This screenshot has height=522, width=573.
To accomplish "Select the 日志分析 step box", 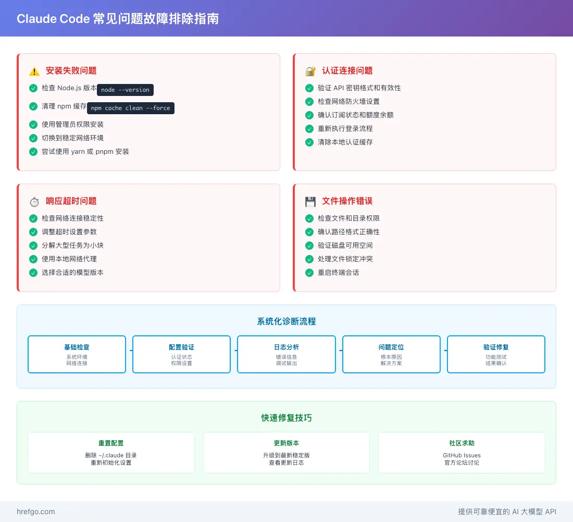I will click(286, 355).
